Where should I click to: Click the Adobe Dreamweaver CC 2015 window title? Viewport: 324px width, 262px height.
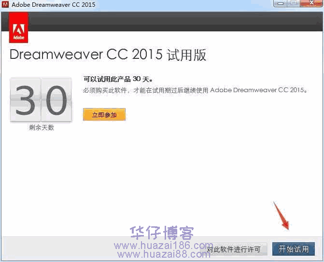coord(54,4)
